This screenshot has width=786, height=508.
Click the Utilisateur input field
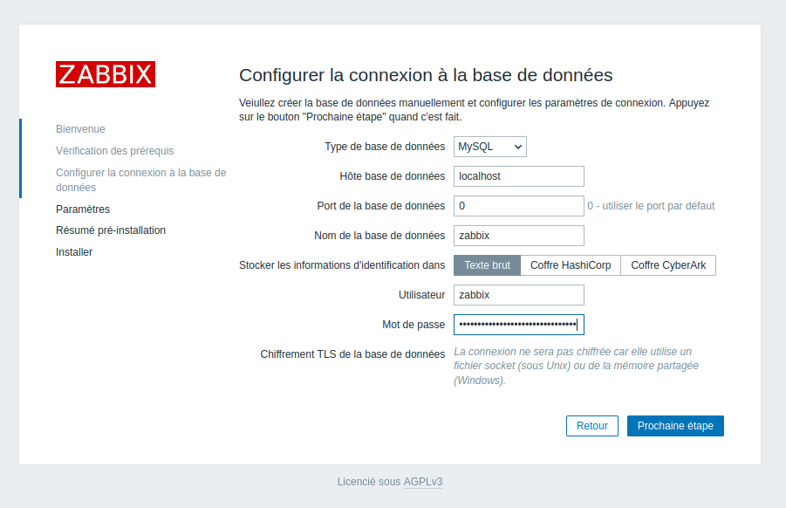coord(518,295)
